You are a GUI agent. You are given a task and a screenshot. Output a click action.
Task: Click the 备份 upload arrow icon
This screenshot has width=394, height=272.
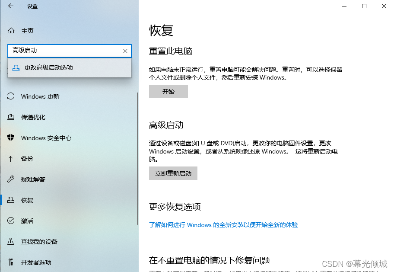(x=10, y=158)
